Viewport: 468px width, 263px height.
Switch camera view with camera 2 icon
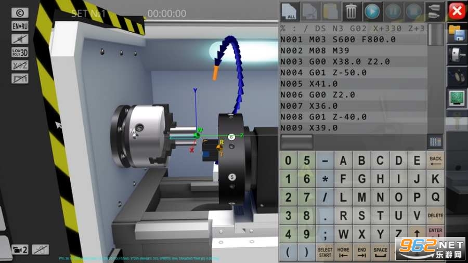click(x=20, y=249)
